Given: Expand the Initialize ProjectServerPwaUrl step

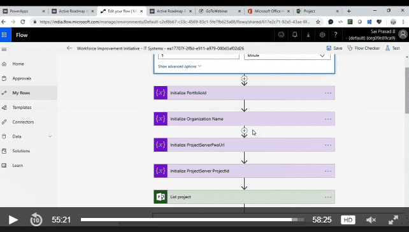Looking at the screenshot, I should click(244, 145).
